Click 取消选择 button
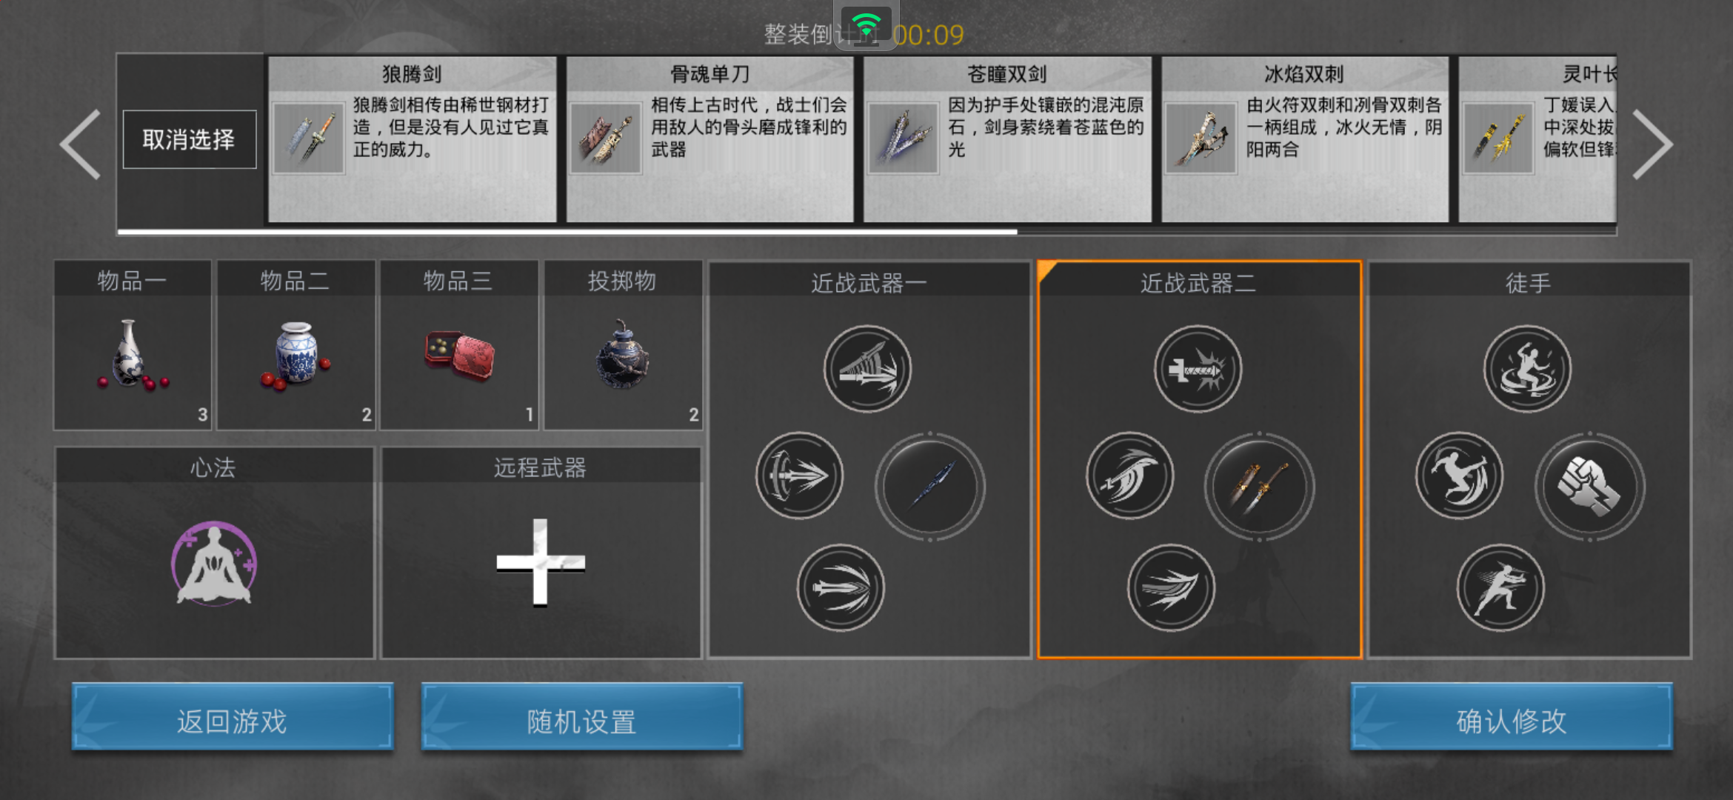 (190, 139)
